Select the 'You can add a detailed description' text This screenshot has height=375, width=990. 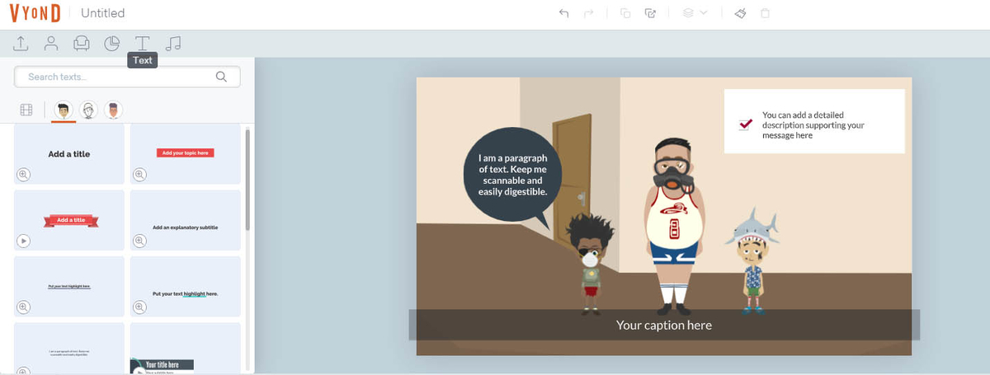coord(813,125)
